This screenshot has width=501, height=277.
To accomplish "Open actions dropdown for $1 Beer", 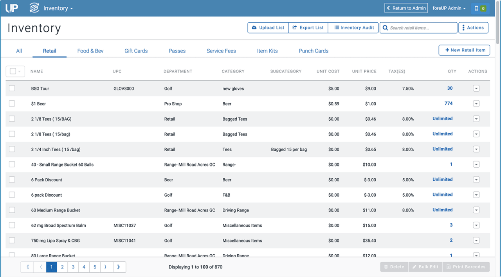I will 476,104.
